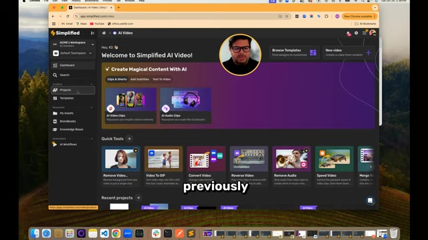This screenshot has height=240, width=428.
Task: Click the Recent projects arrow icon
Action: 138,198
